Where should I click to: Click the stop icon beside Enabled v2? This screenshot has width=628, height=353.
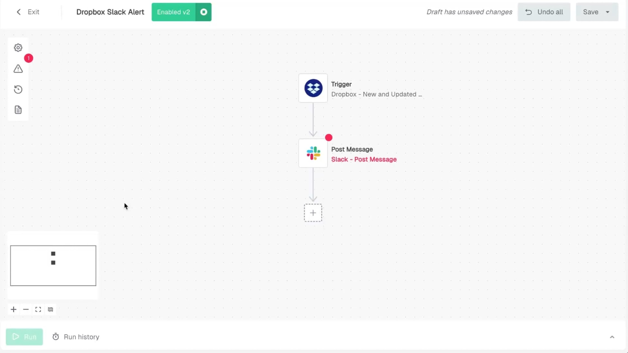(x=204, y=12)
